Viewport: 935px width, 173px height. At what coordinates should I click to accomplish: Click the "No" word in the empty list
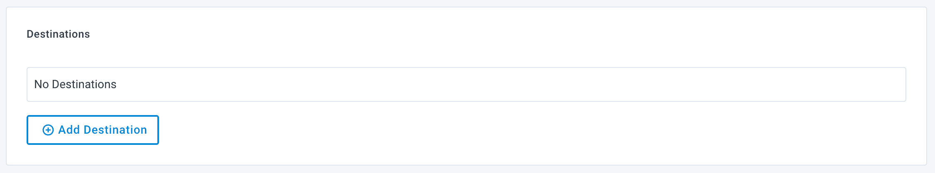(x=42, y=84)
